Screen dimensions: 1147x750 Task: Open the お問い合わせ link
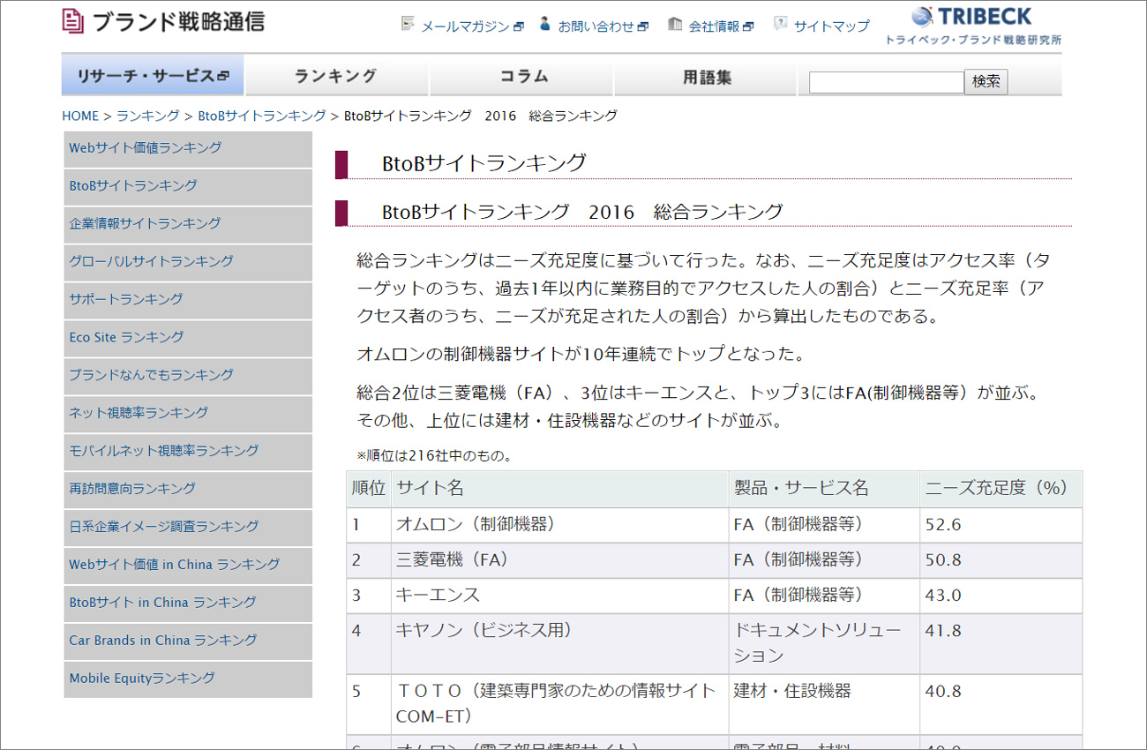click(x=603, y=26)
